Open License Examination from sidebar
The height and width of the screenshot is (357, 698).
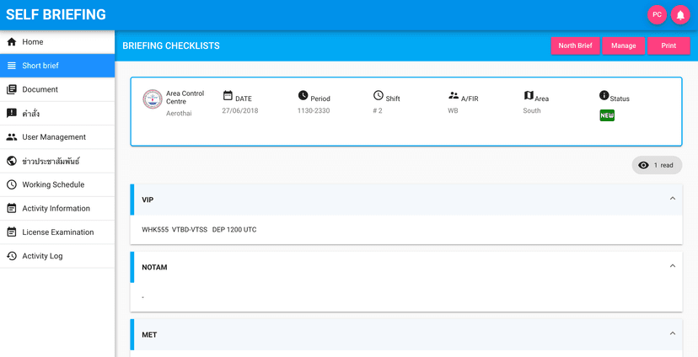click(x=57, y=232)
